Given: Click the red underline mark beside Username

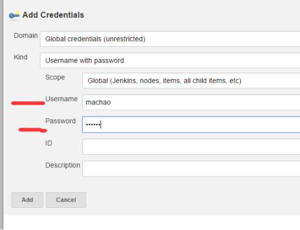Looking at the screenshot, I should 28,103.
